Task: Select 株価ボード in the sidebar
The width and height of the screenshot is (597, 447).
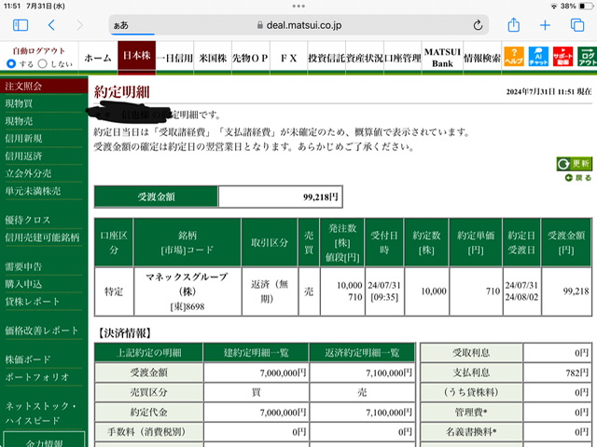Action: pyautogui.click(x=28, y=359)
